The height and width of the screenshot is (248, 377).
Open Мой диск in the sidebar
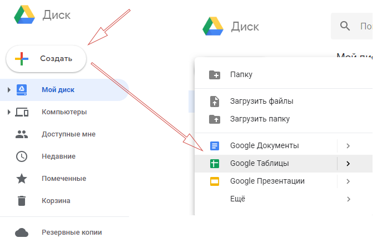click(x=65, y=90)
